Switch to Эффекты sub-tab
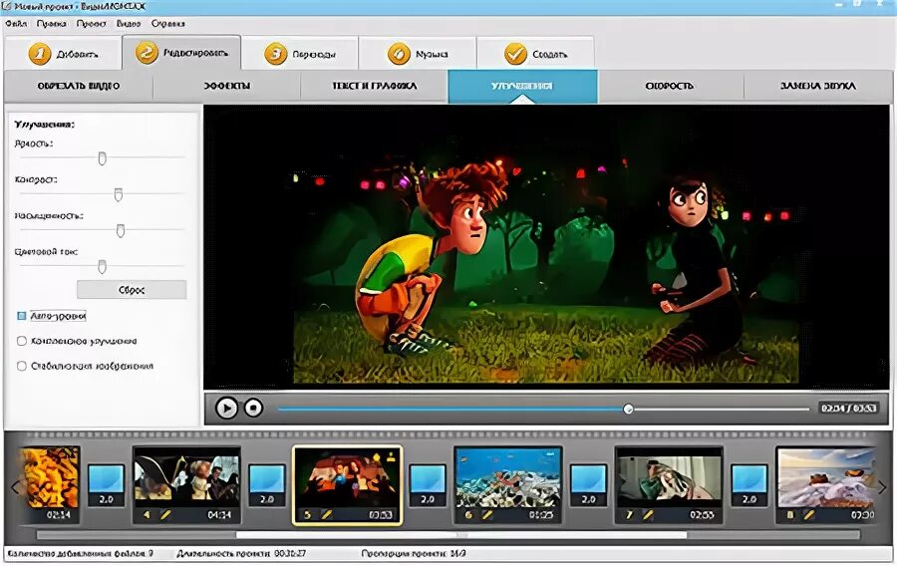This screenshot has width=897, height=566. click(226, 86)
